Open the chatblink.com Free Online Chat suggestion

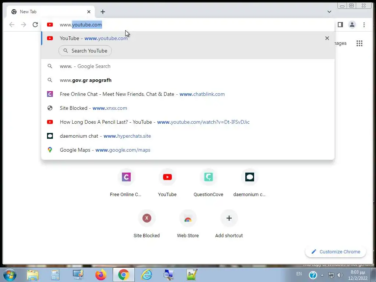tap(188, 94)
